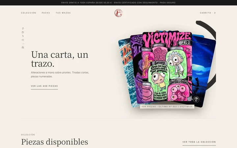Viewport: 237px width, 148px height.
Task: Select the Victimize card image
Action: point(167,66)
